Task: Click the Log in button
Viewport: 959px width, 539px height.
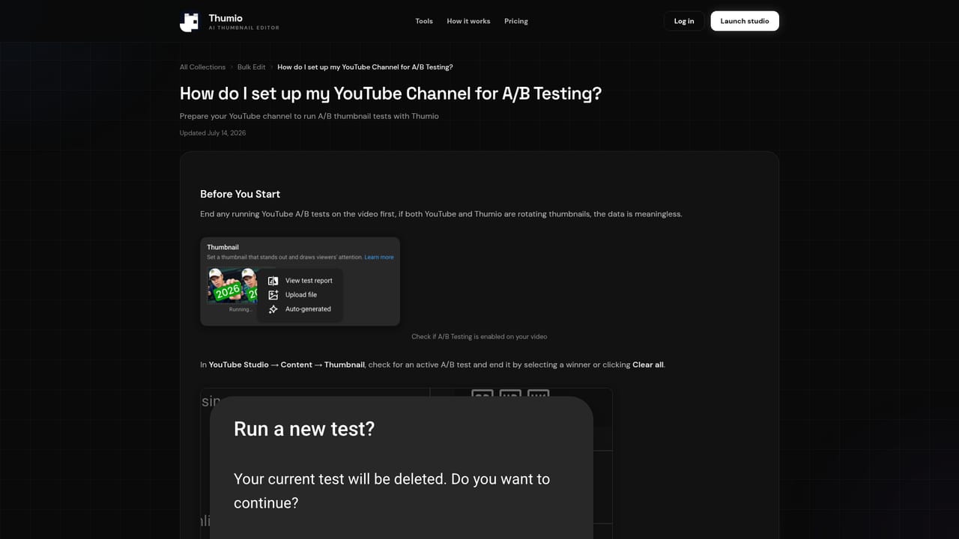Action: [x=684, y=21]
